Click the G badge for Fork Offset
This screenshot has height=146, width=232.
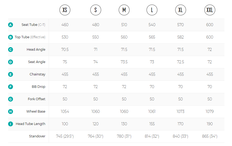(x=11, y=99)
